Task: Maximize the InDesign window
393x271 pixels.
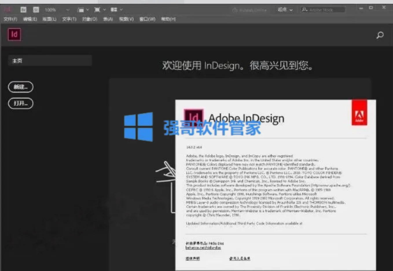Action: [371, 8]
